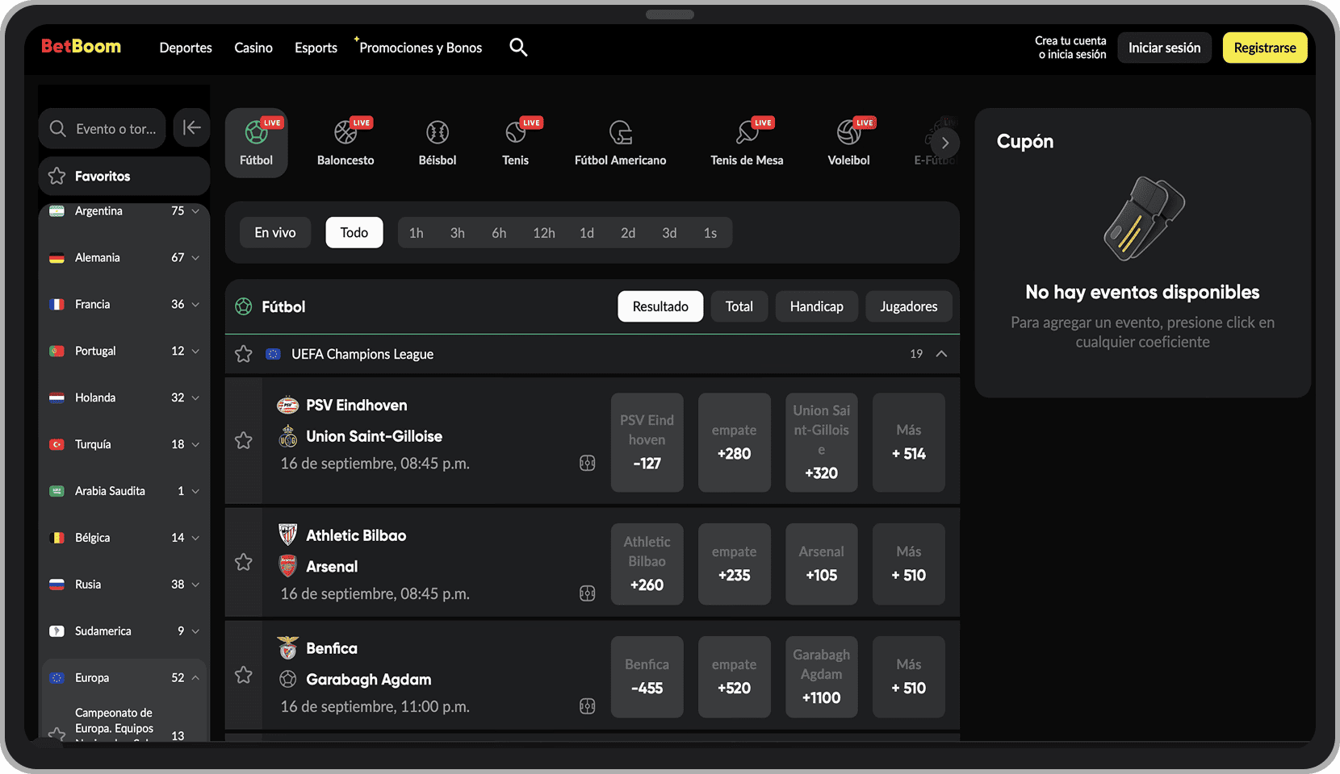Image resolution: width=1340 pixels, height=774 pixels.
Task: Expand the Argentina country list
Action: click(x=195, y=211)
